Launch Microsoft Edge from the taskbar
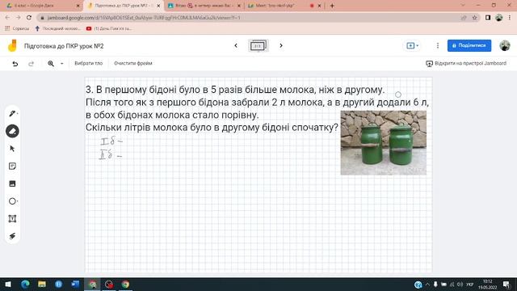This screenshot has height=291, width=517. click(25, 284)
